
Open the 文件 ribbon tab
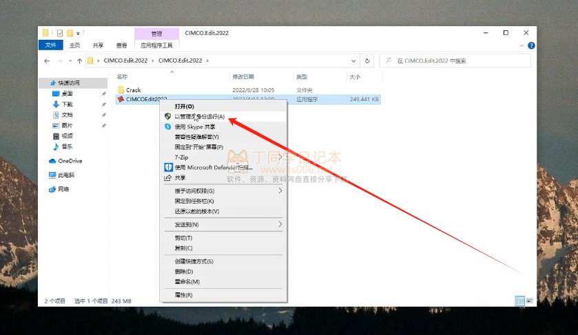[50, 45]
